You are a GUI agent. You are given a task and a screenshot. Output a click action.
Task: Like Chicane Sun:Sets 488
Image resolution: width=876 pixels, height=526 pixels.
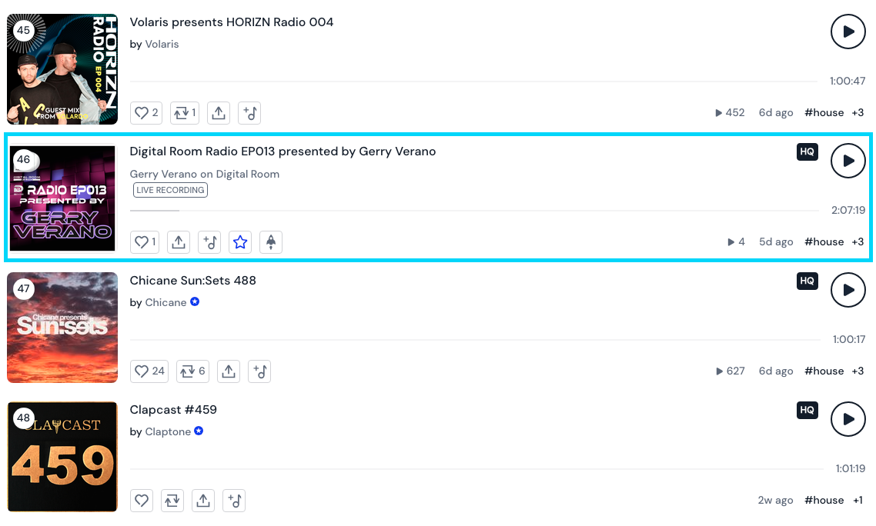(150, 371)
